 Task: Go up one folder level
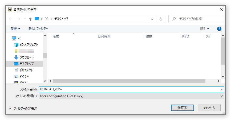(30, 19)
